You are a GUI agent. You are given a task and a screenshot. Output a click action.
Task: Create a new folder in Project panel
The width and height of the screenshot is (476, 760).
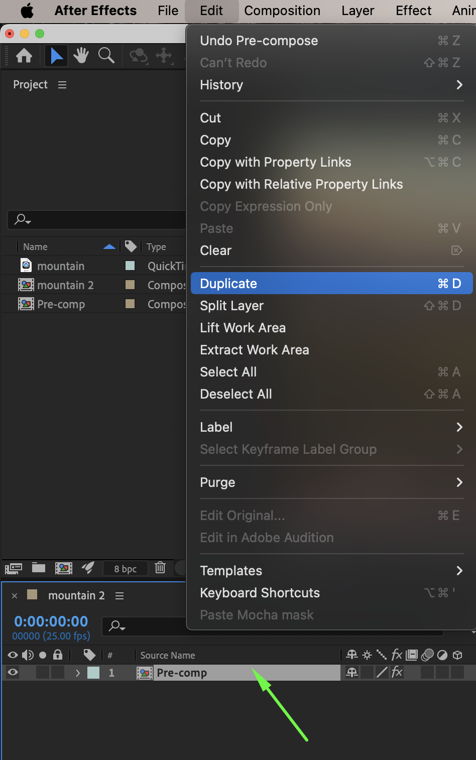click(x=39, y=568)
